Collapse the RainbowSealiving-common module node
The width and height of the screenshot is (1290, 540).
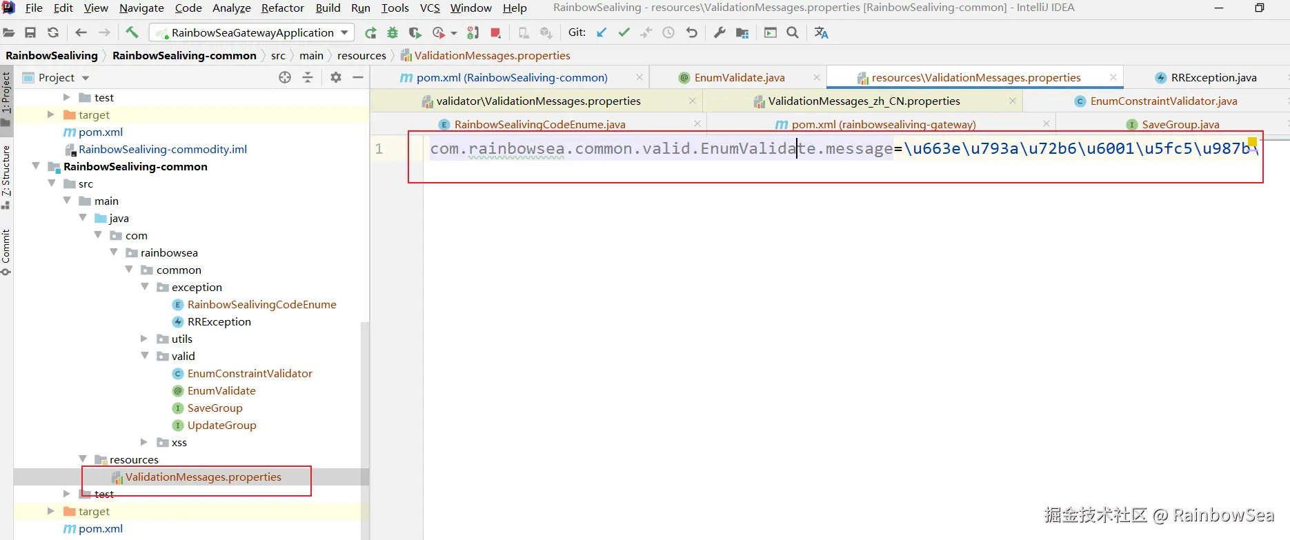coord(36,166)
